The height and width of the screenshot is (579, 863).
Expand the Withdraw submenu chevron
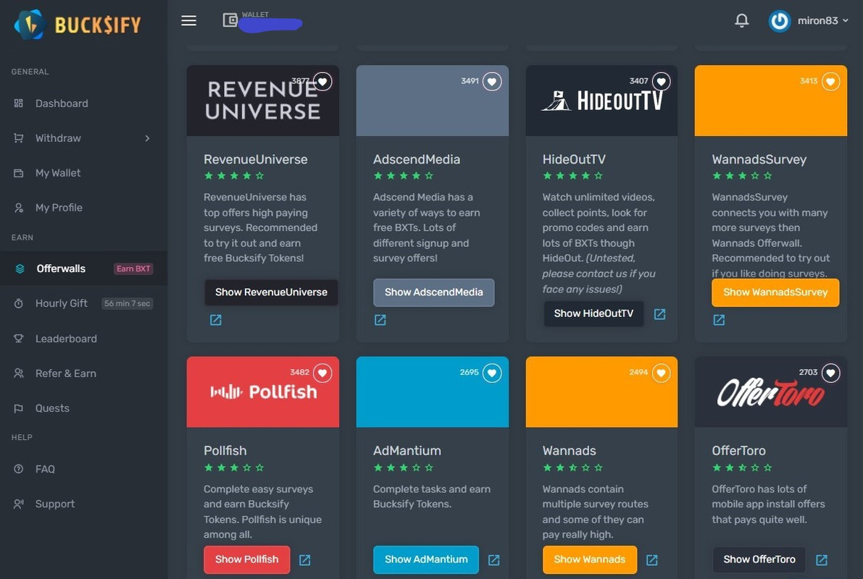(147, 138)
